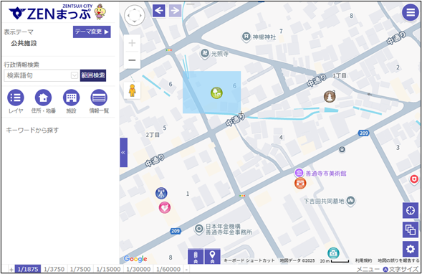Image resolution: width=422 pixels, height=274 pixels.
Task: Select the Street View pegman icon
Action: pos(132,90)
